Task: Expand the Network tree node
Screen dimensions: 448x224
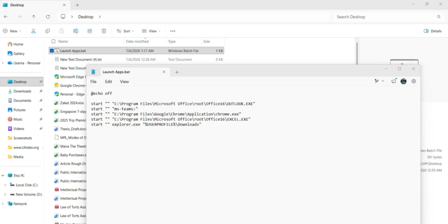Action: click(x=3, y=204)
